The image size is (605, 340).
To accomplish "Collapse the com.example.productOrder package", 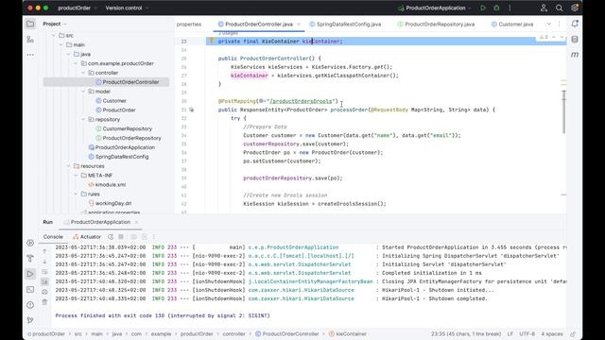I will coord(76,63).
